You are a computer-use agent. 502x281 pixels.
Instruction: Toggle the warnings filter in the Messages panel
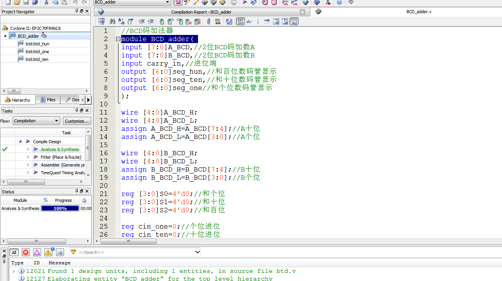[49, 252]
